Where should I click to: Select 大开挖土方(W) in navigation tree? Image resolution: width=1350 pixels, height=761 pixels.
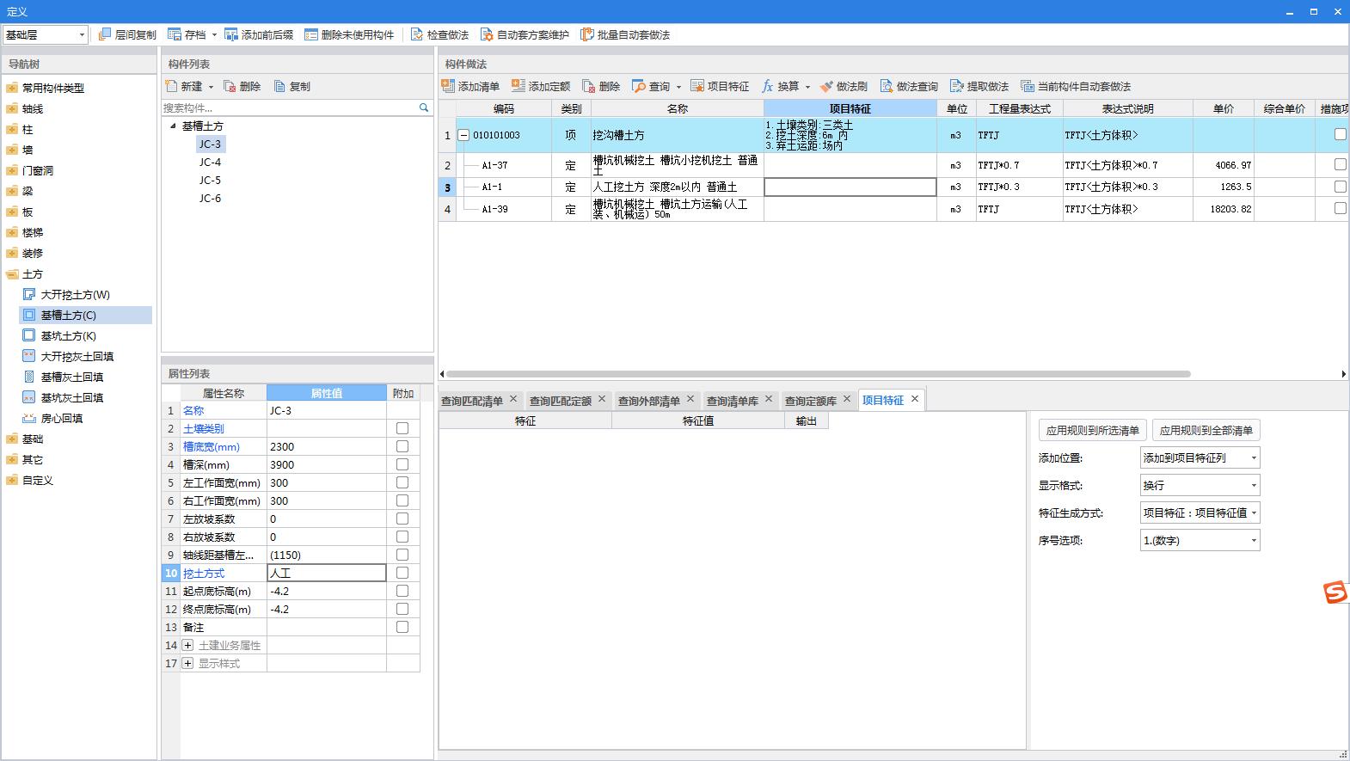(x=75, y=294)
